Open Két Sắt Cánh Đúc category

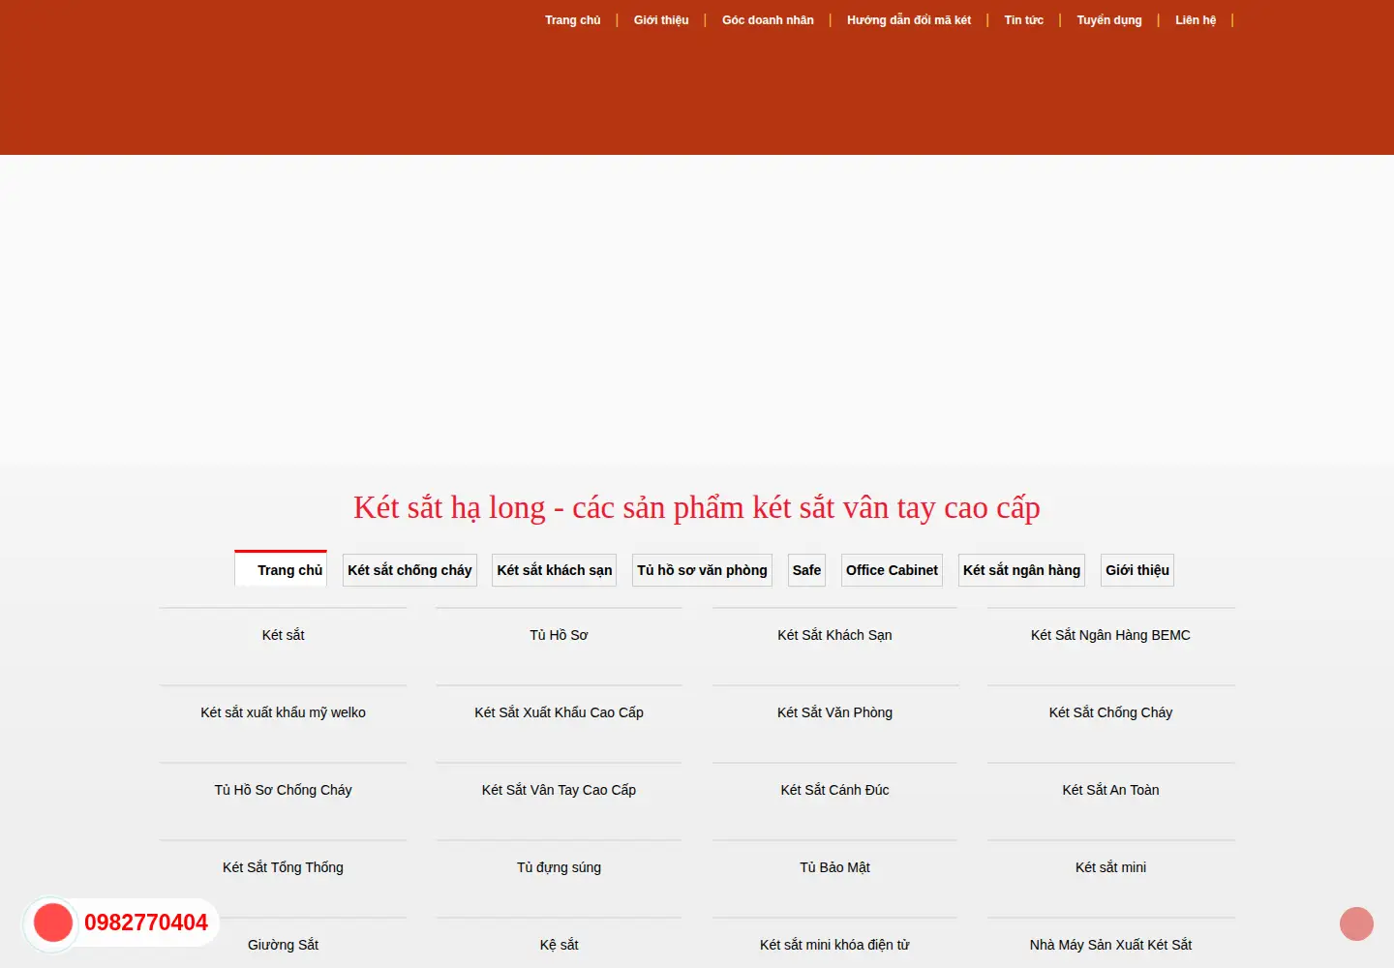(x=834, y=790)
